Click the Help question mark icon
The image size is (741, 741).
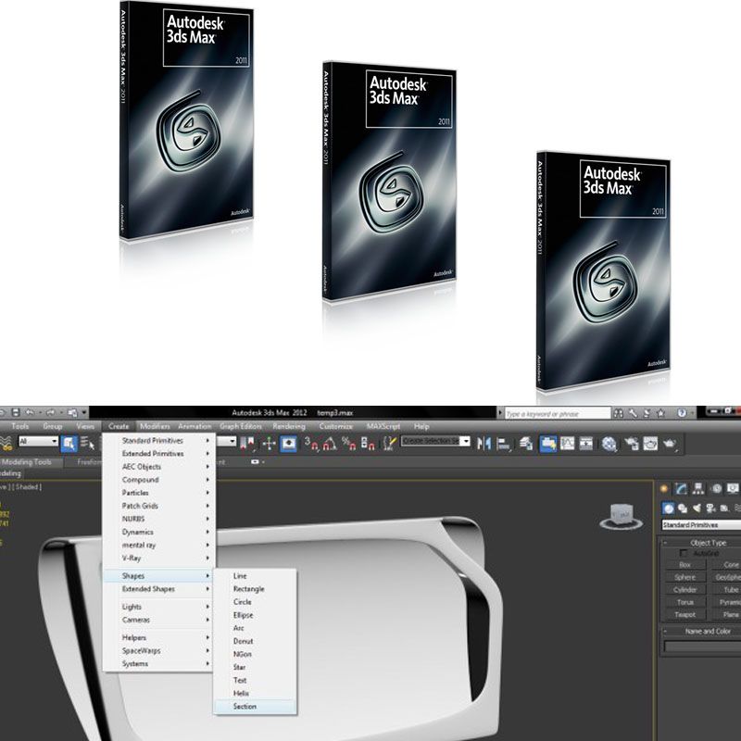tap(682, 413)
